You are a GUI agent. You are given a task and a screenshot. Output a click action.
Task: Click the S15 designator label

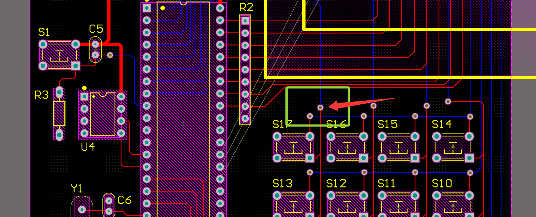pyautogui.click(x=387, y=124)
